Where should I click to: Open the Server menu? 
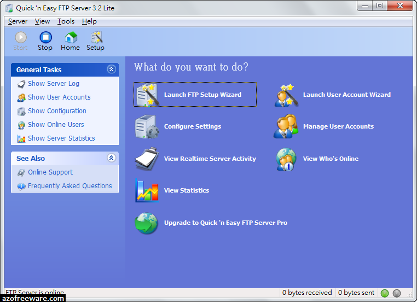[18, 21]
